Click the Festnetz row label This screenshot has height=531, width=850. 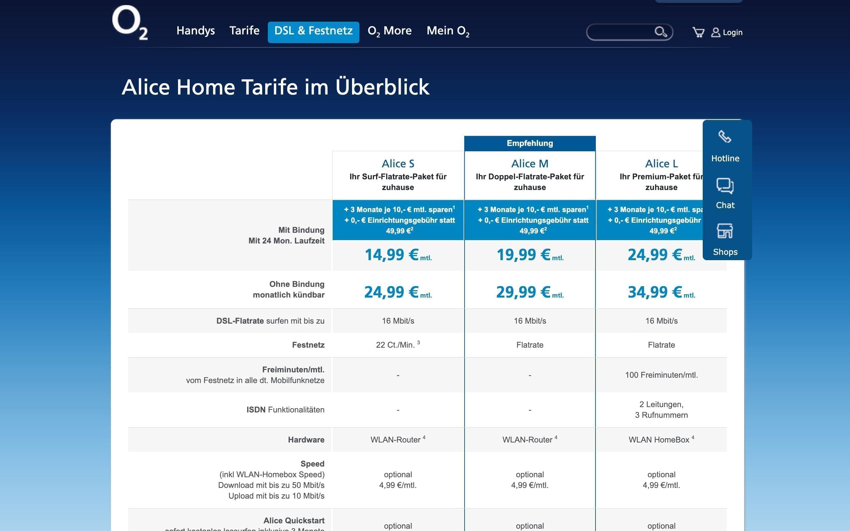point(308,345)
